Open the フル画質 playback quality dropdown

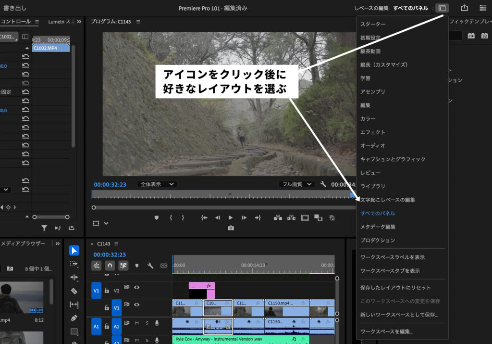pyautogui.click(x=296, y=183)
